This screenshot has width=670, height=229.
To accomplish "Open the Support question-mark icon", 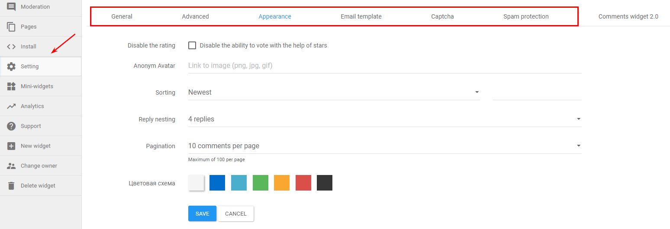I will click(12, 126).
